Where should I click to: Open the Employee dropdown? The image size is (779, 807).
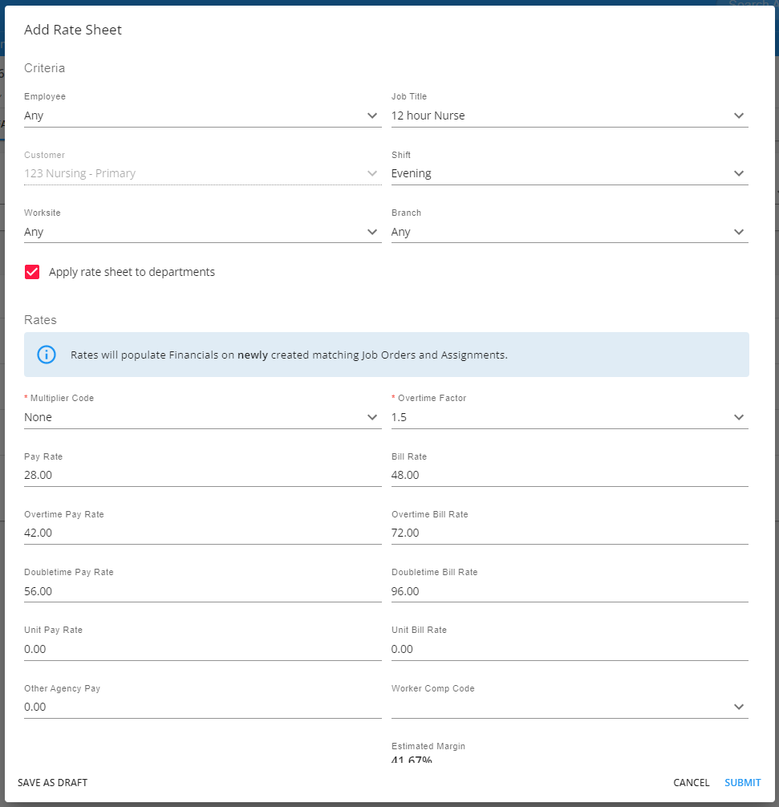pos(202,116)
